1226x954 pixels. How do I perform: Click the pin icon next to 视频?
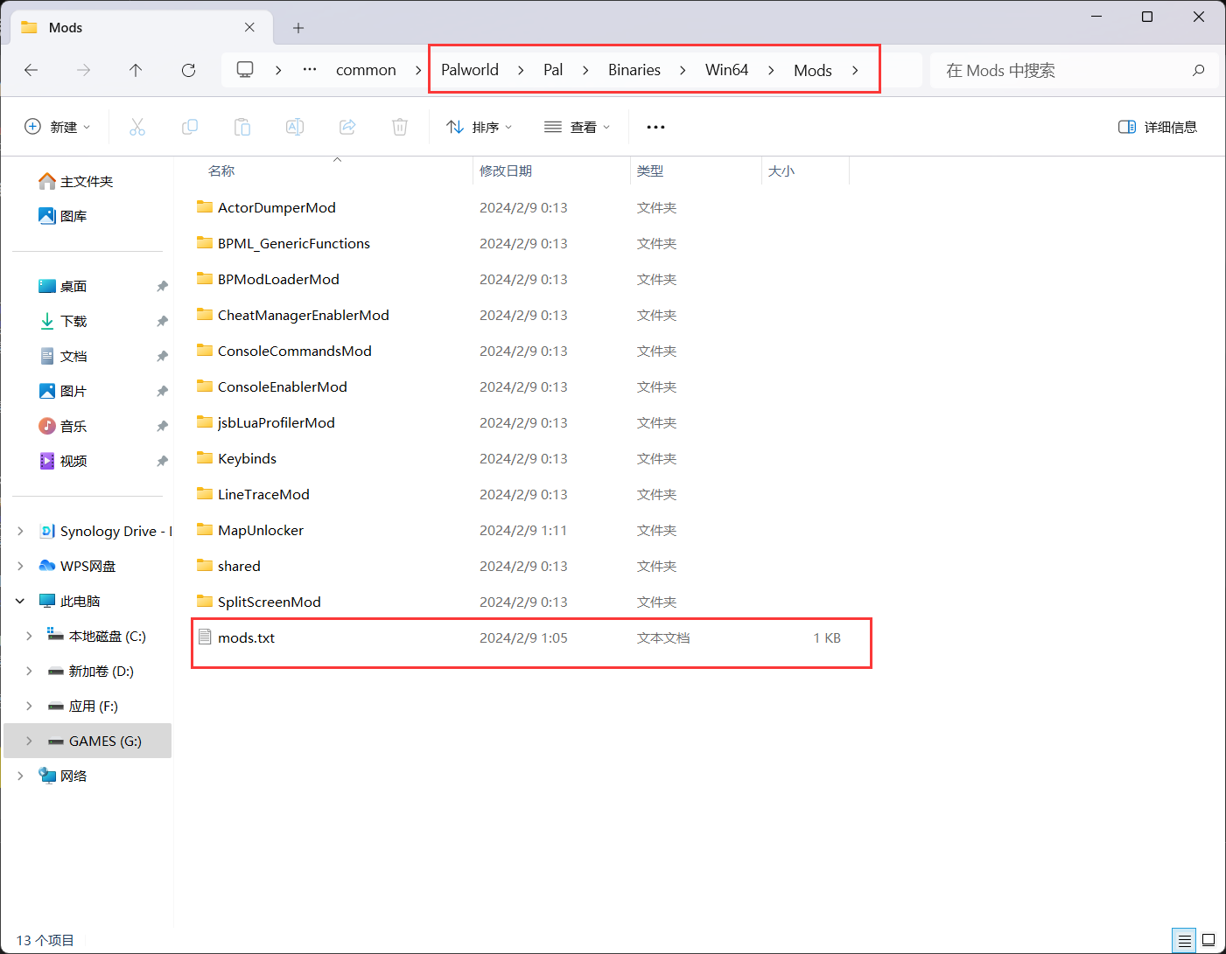click(162, 461)
